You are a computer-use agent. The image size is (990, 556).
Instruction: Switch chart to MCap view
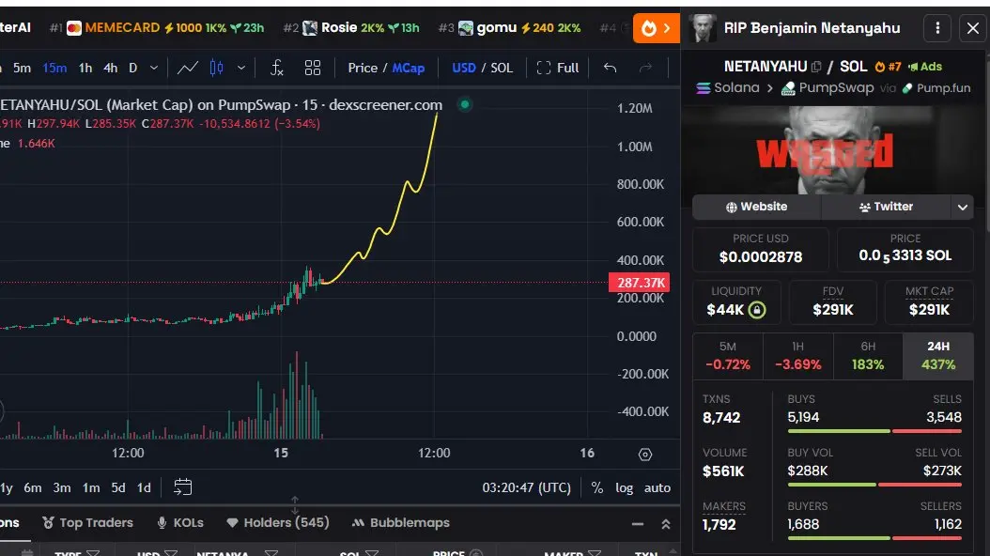409,68
